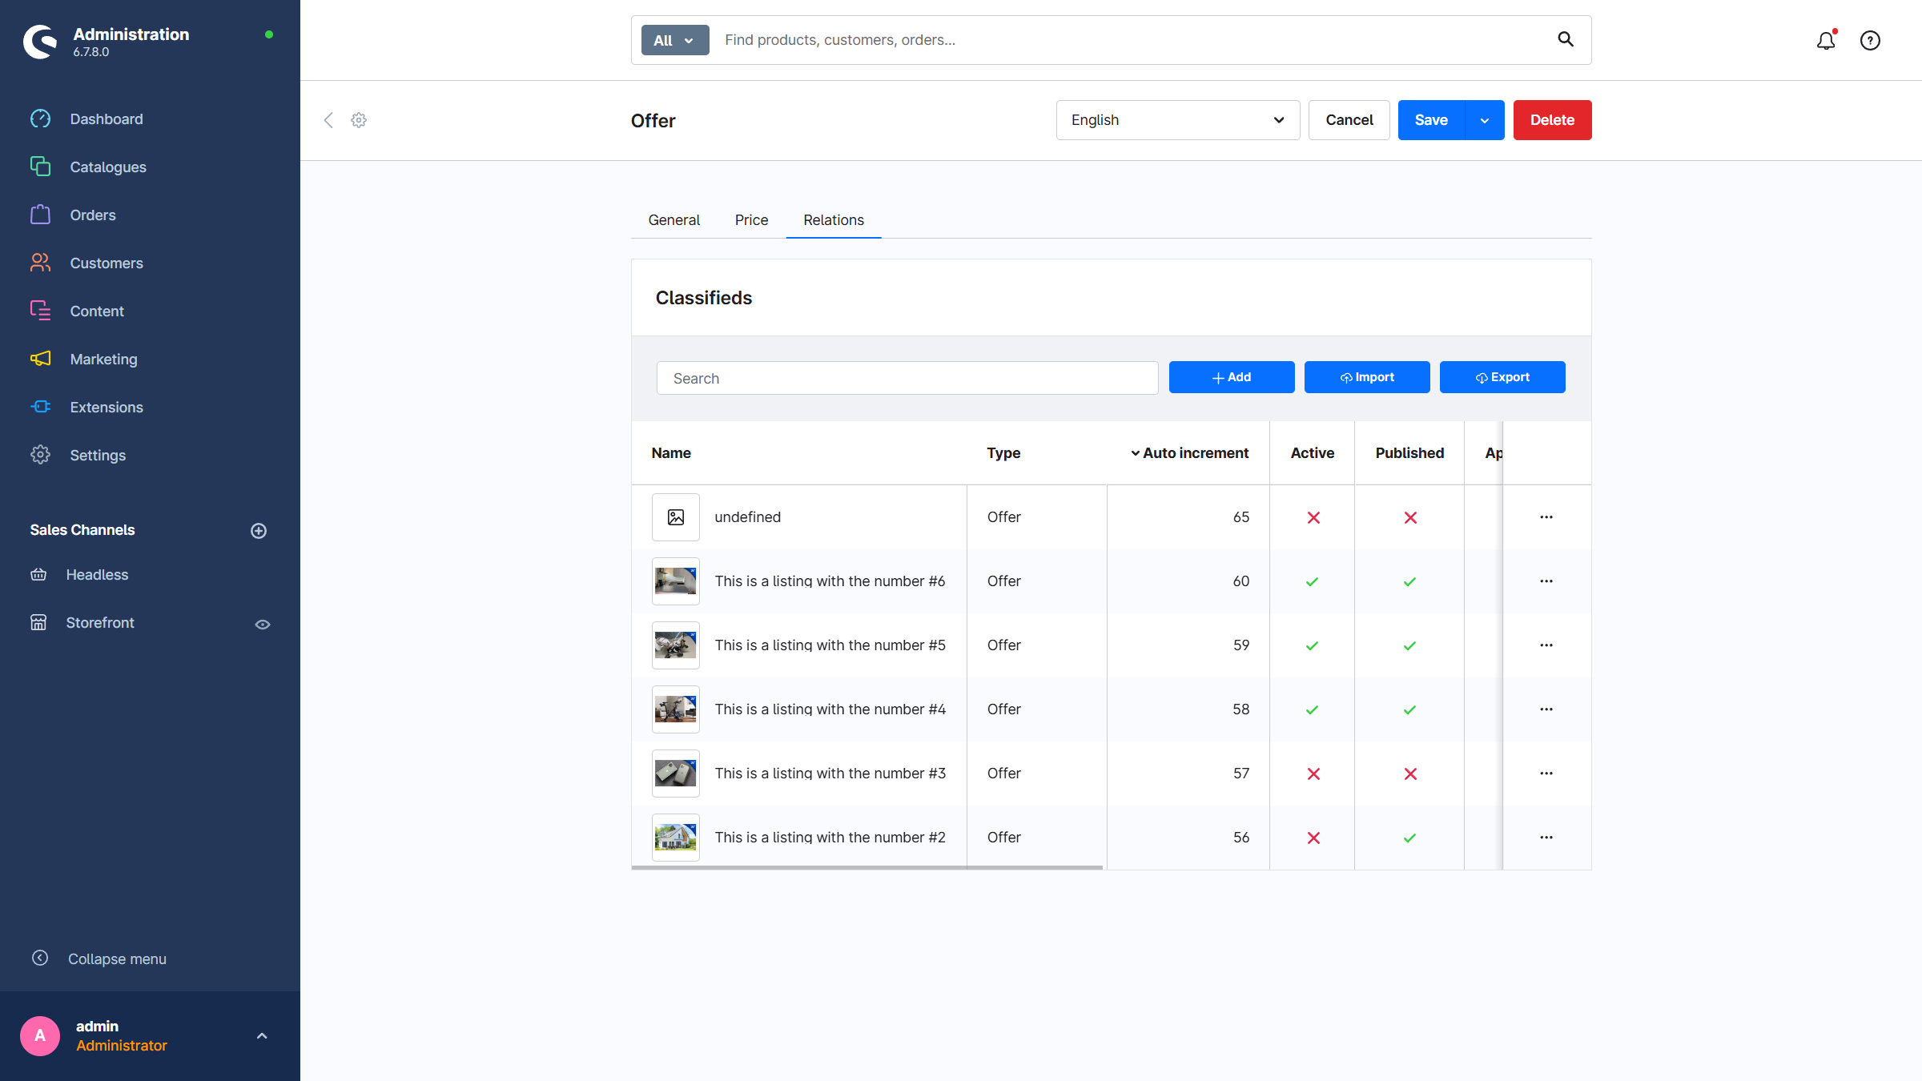Expand the Save button dropdown arrow
1922x1081 pixels.
(1484, 120)
